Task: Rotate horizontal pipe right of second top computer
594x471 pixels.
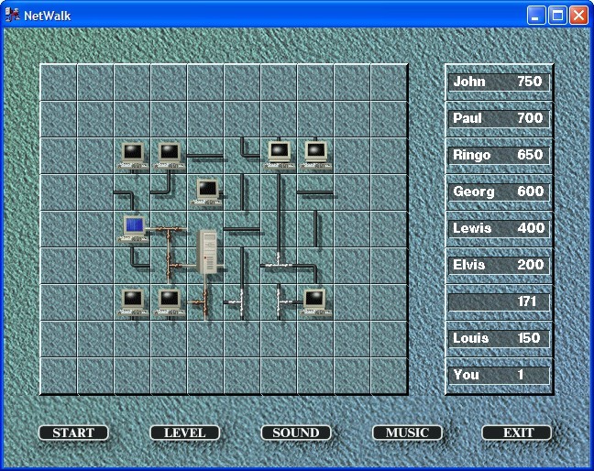Action: [x=206, y=156]
